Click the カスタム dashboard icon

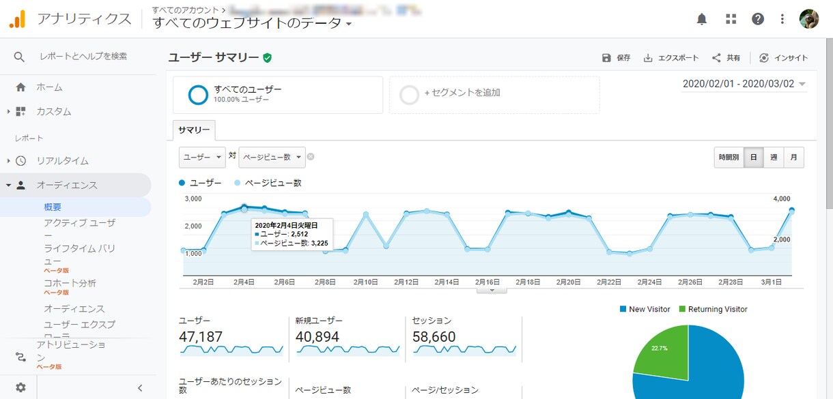[20, 111]
